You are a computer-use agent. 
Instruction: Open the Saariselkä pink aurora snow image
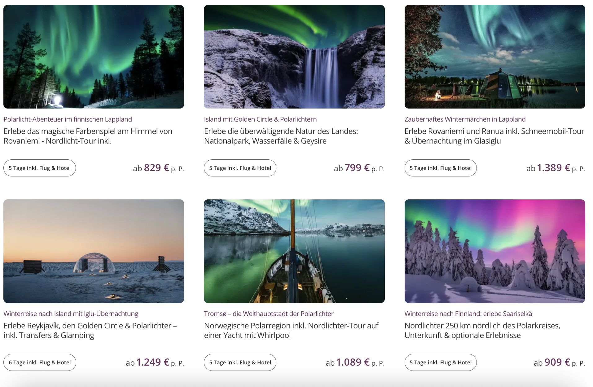pyautogui.click(x=495, y=251)
